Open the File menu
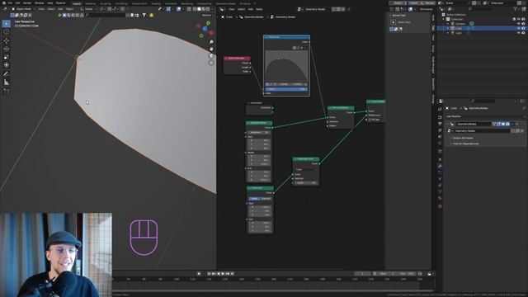528x297 pixels. tap(10, 3)
